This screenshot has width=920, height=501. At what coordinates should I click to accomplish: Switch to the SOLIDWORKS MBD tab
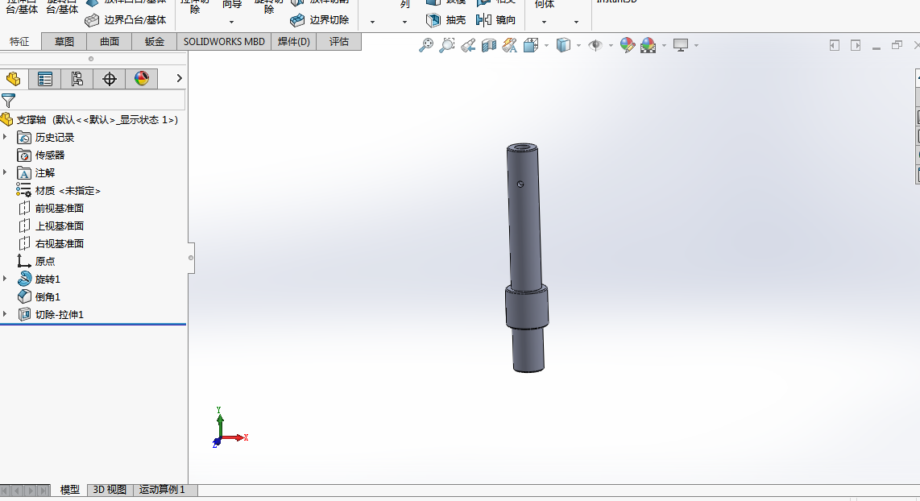224,42
